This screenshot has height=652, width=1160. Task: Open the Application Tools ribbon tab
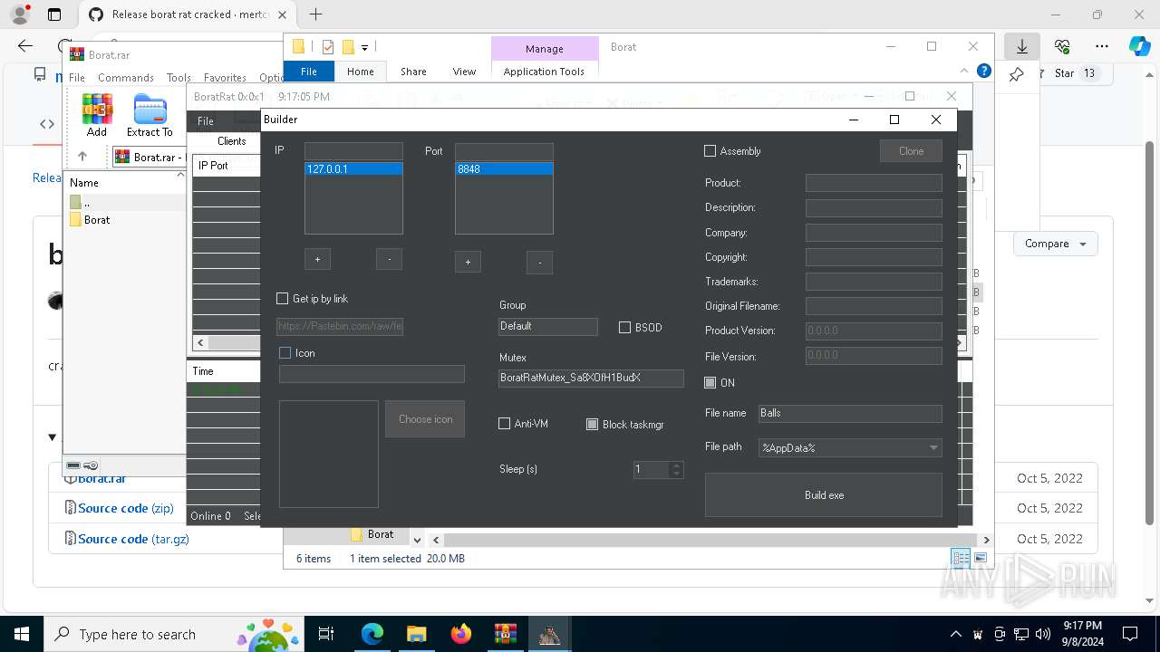[544, 72]
